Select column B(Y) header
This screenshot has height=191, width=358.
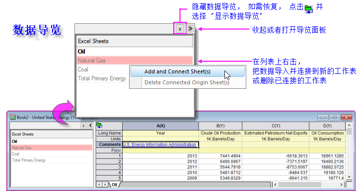tap(220, 126)
